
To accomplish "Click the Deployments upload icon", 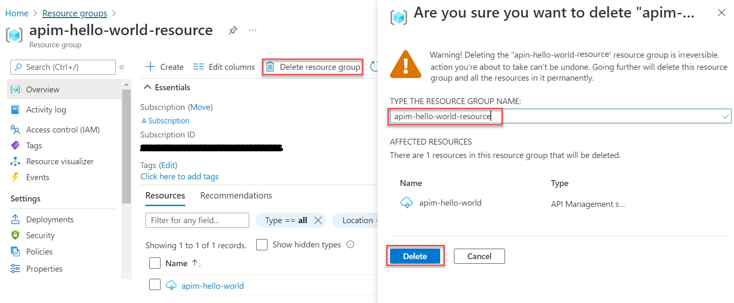I will pyautogui.click(x=15, y=219).
